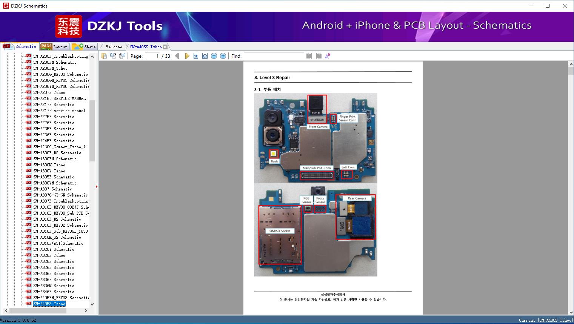Viewport: 574px width, 324px height.
Task: Select SM-A225F Schematic in the list
Action: (x=54, y=117)
